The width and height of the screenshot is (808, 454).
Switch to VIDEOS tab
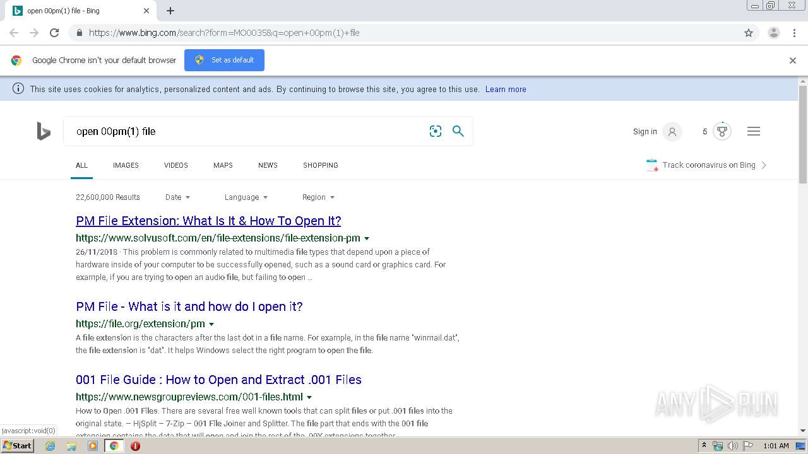tap(176, 165)
